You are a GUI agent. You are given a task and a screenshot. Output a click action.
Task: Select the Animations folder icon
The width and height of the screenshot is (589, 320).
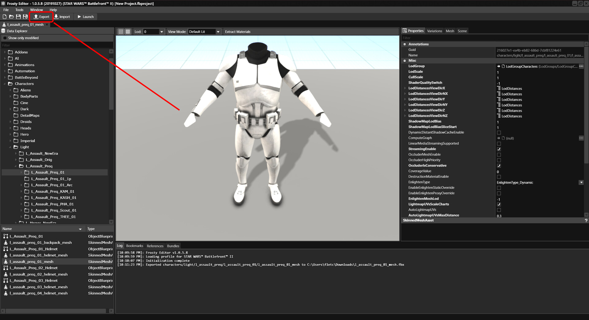[10, 65]
